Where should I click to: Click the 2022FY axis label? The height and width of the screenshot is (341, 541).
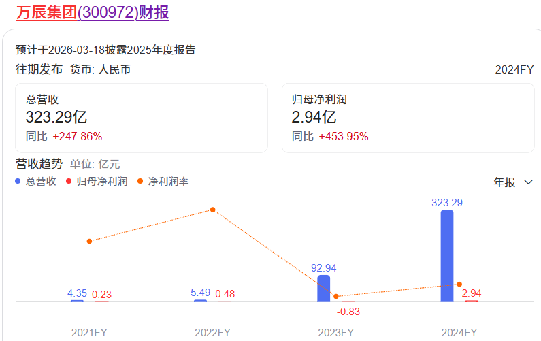click(213, 333)
